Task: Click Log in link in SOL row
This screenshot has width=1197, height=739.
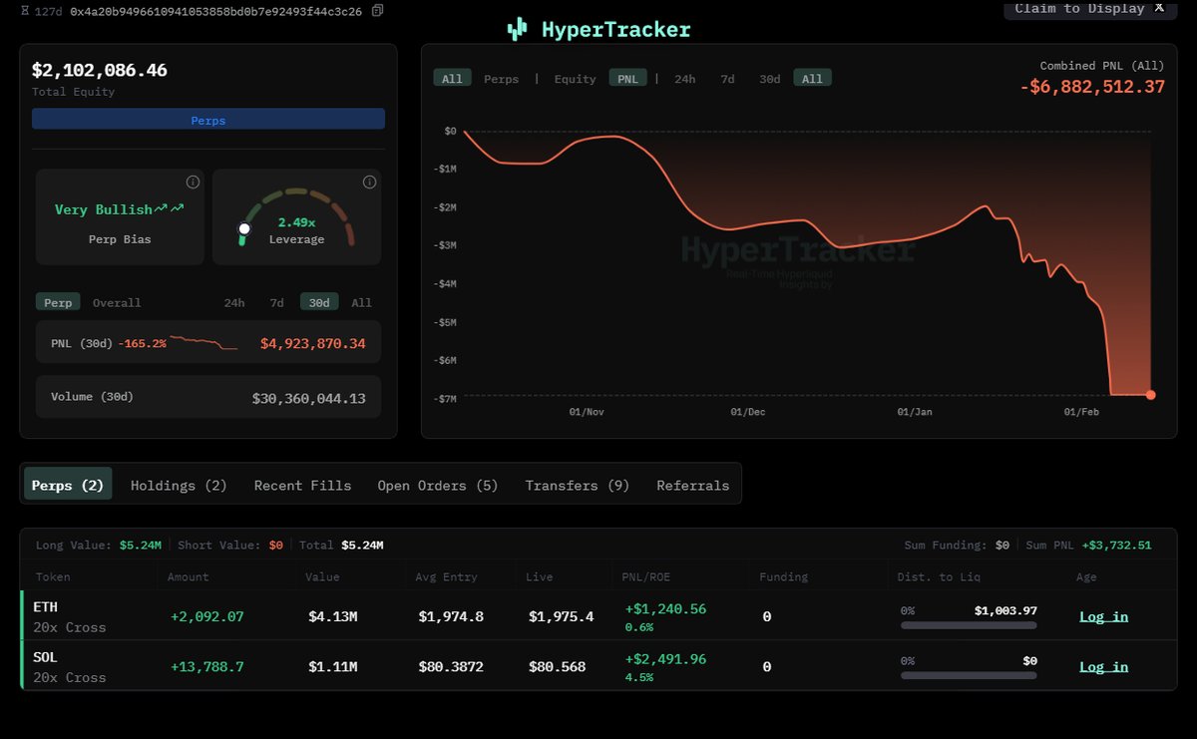Action: click(x=1103, y=666)
